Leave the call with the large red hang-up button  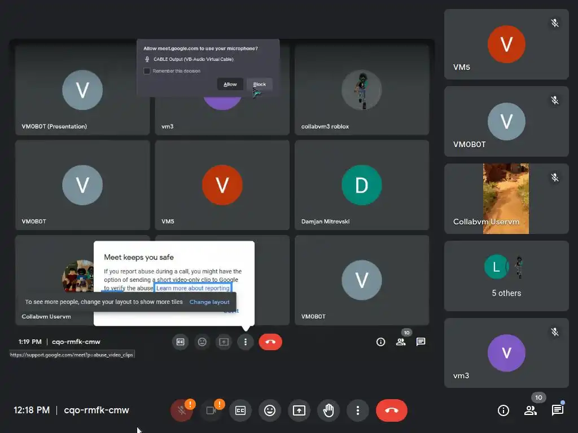392,410
